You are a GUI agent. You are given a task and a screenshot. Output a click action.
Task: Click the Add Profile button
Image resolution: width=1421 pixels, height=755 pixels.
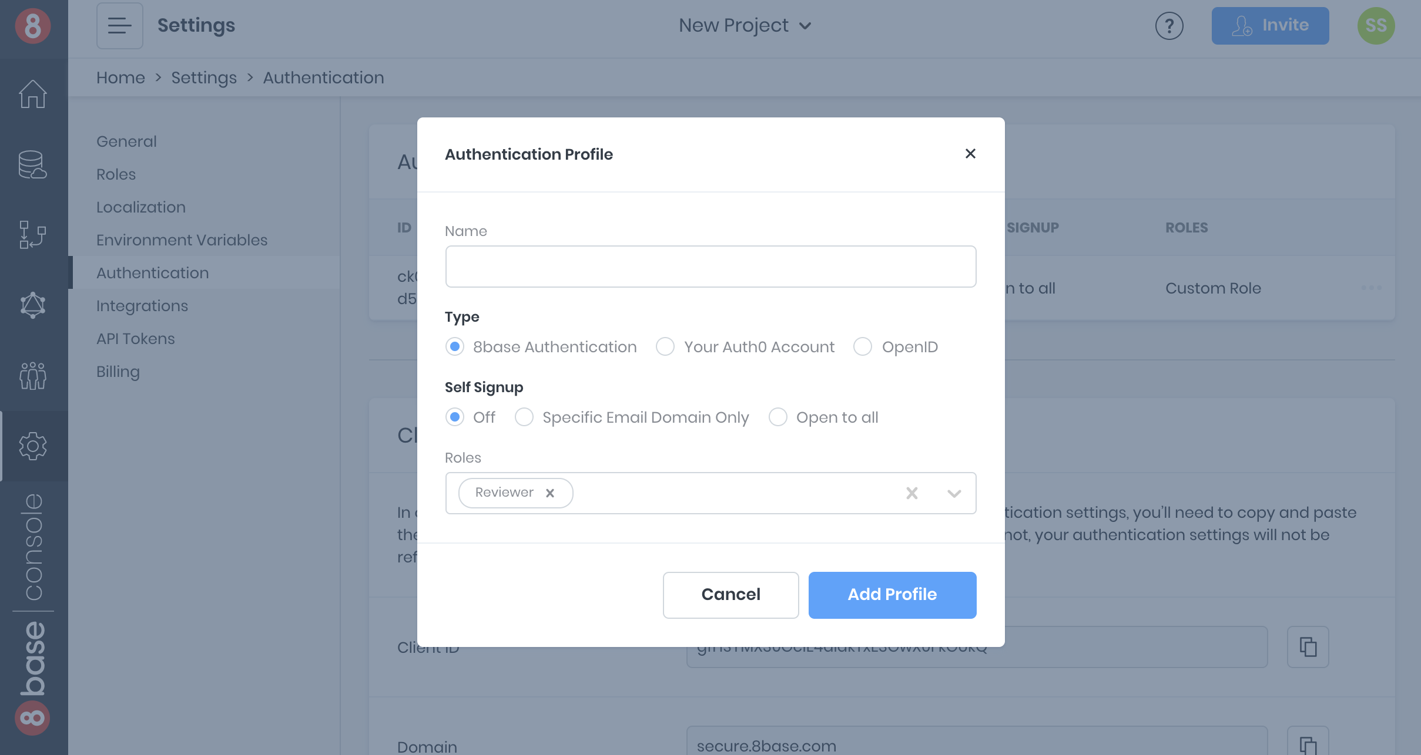pos(892,595)
